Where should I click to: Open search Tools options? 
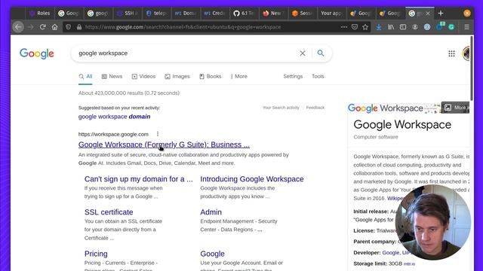pyautogui.click(x=318, y=77)
